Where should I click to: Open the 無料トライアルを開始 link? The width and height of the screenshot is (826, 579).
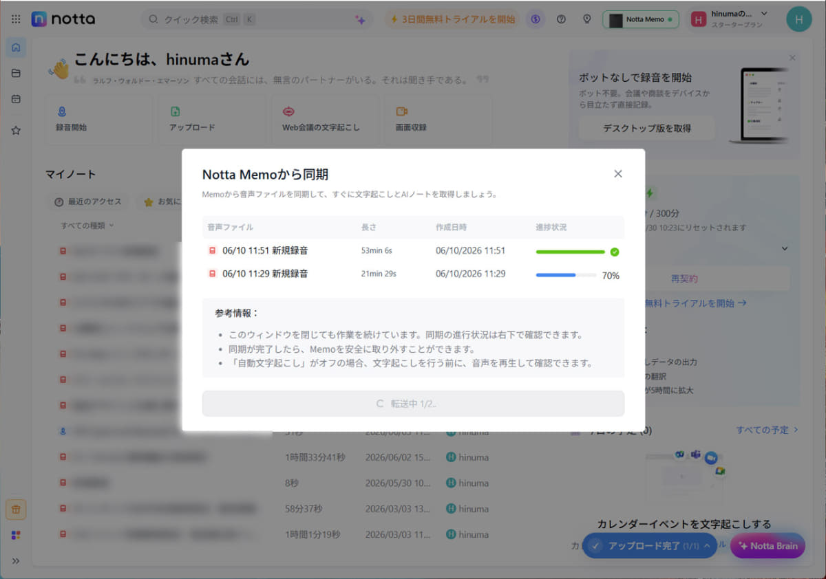click(696, 303)
